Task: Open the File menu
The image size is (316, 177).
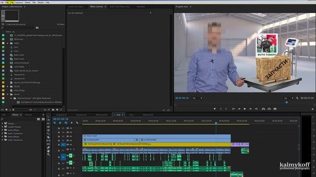Action: 2,2
